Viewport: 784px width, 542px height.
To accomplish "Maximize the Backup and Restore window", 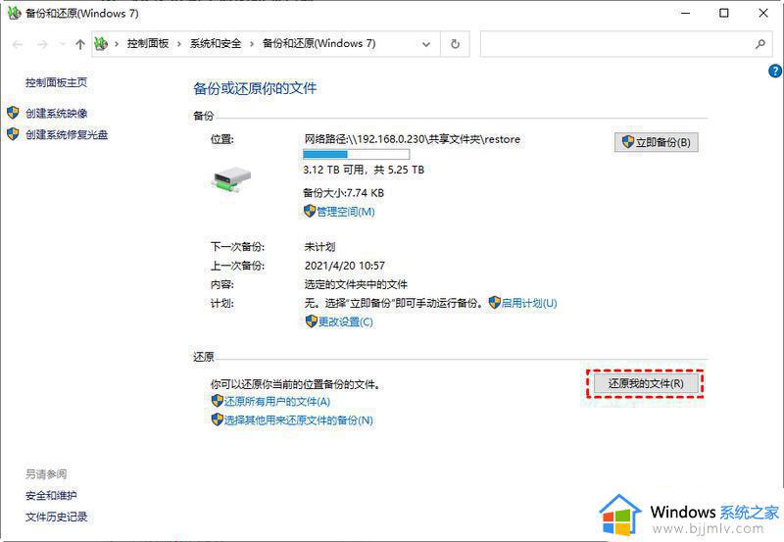I will (x=724, y=13).
